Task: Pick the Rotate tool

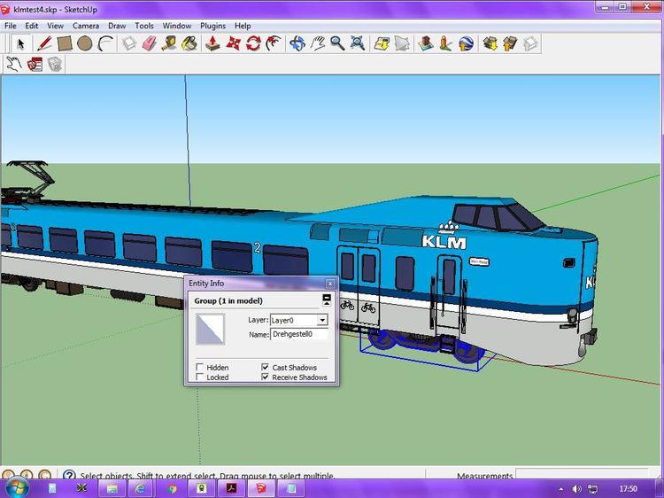Action: [x=253, y=43]
